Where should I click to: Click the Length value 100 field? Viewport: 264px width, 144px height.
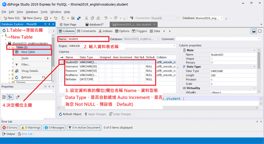pyautogui.click(x=233, y=75)
